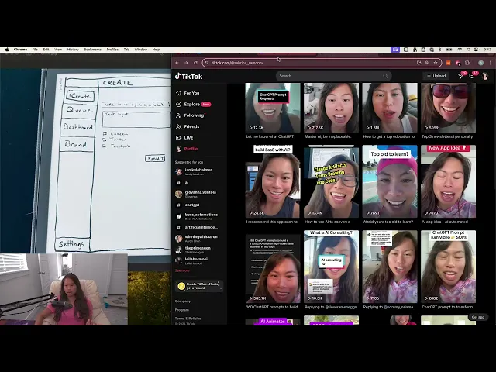The height and width of the screenshot is (372, 496).
Task: Click the Upload button
Action: 436,76
